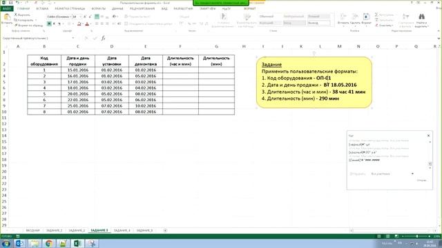
Task: Click the Cut (Вырезать) command
Action: pyautogui.click(x=22, y=15)
